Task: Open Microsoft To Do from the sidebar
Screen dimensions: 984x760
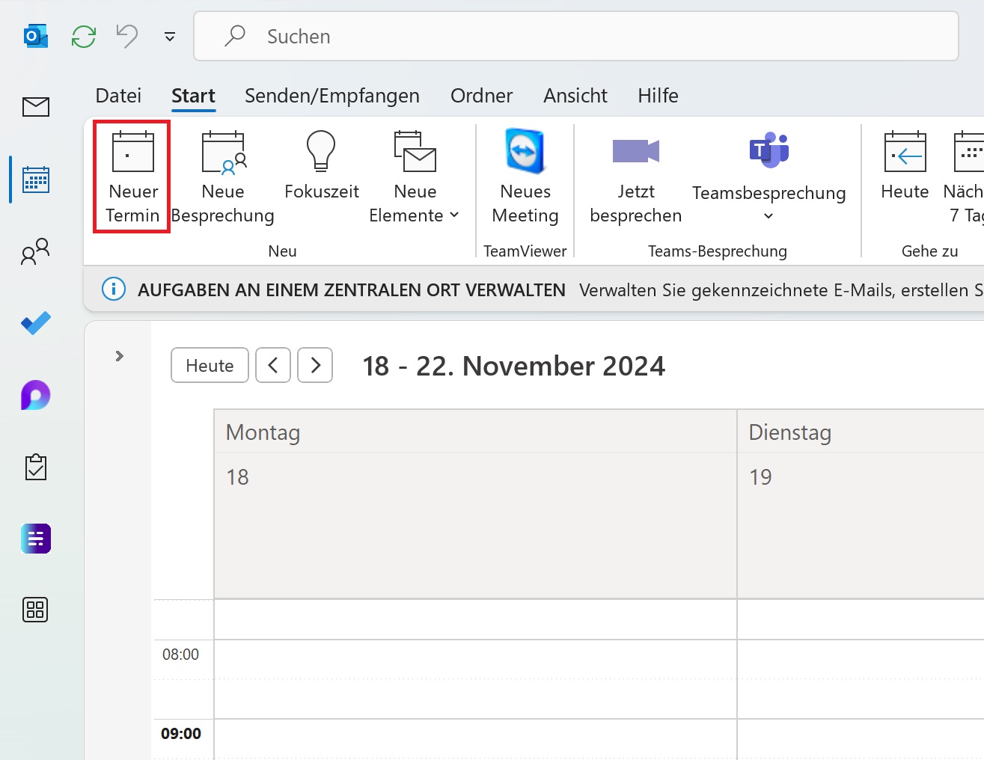Action: pyautogui.click(x=35, y=323)
